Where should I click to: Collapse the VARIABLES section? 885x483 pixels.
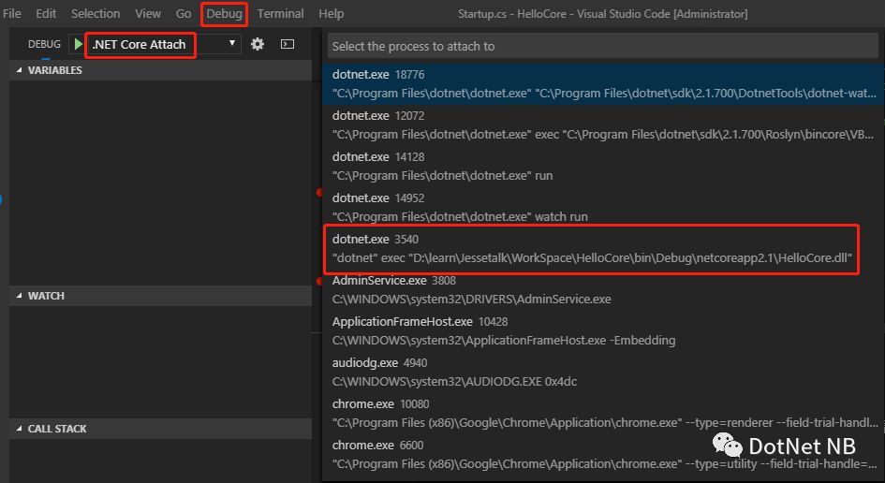[160, 70]
